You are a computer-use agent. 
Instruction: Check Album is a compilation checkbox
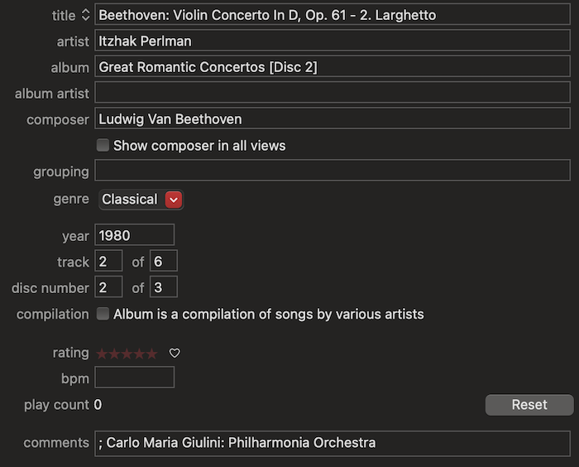(103, 314)
